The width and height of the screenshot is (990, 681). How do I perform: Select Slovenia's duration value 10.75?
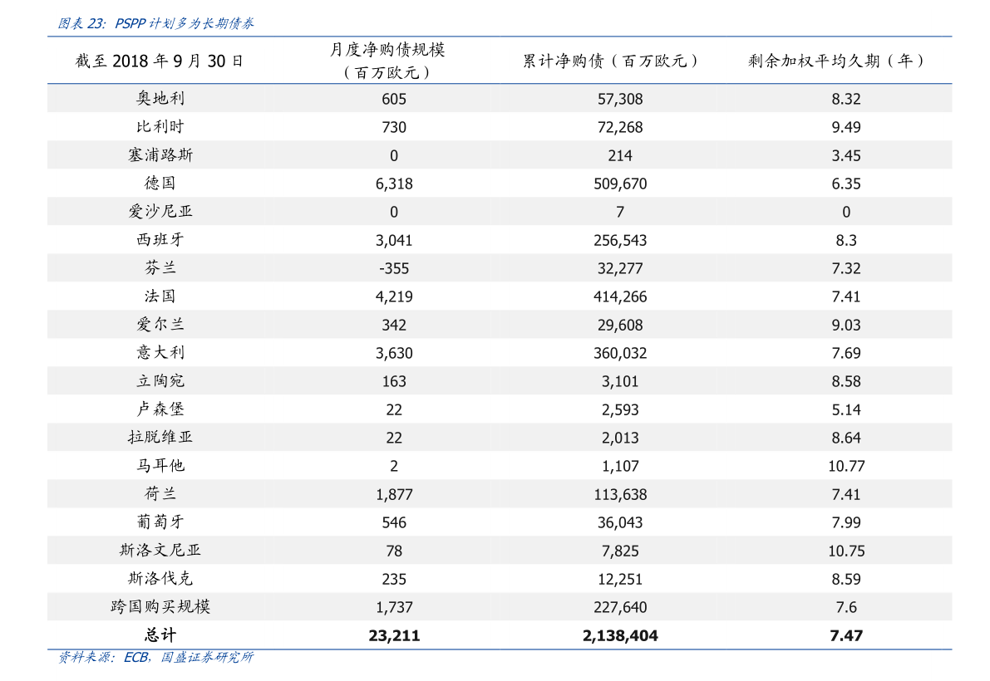(x=846, y=551)
